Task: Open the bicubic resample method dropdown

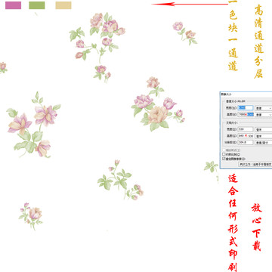Action: pos(255,164)
